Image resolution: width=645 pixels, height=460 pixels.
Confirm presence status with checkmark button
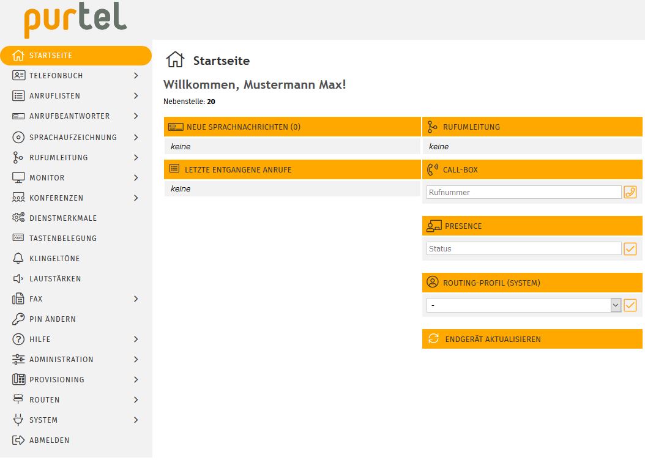pyautogui.click(x=630, y=249)
